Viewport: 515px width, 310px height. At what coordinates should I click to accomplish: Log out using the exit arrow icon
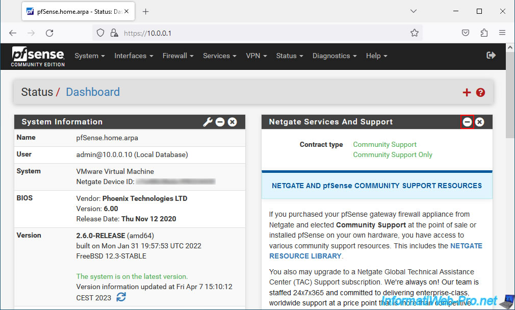point(491,56)
